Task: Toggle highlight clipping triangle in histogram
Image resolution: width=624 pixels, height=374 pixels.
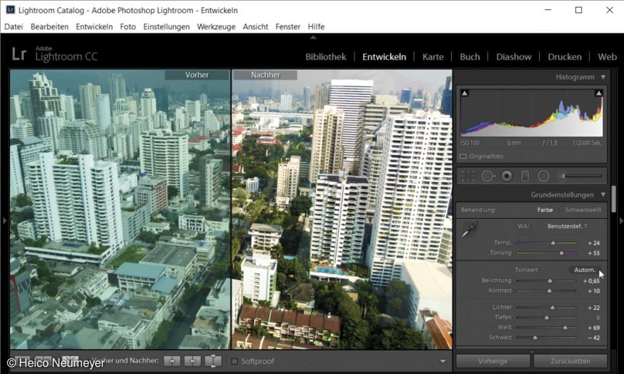Action: pos(599,93)
